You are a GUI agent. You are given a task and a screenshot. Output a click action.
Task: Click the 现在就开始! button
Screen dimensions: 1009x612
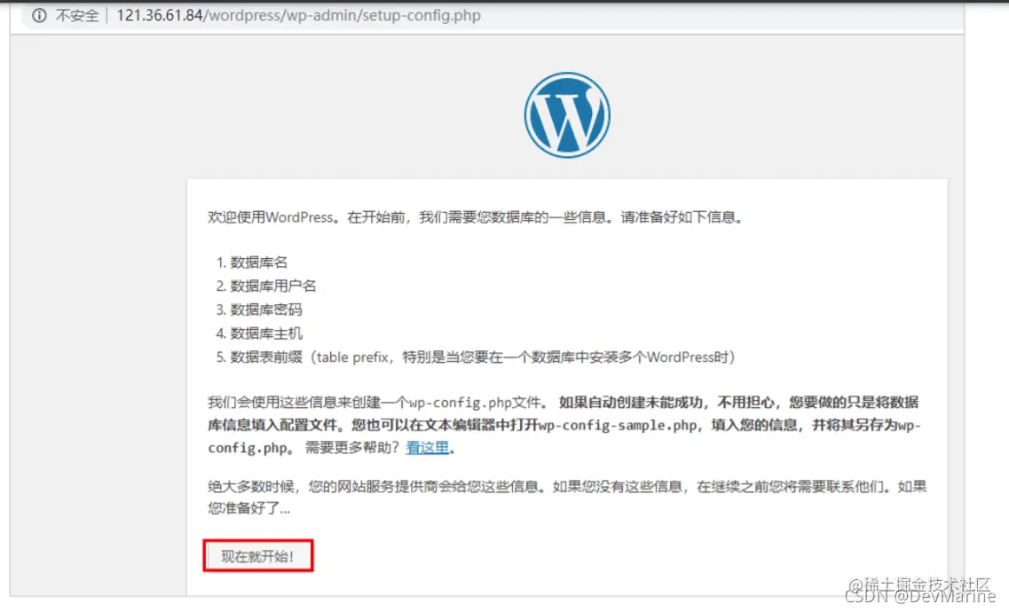point(258,556)
